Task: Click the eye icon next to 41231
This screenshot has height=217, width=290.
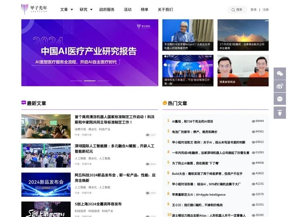Action: tap(253, 184)
